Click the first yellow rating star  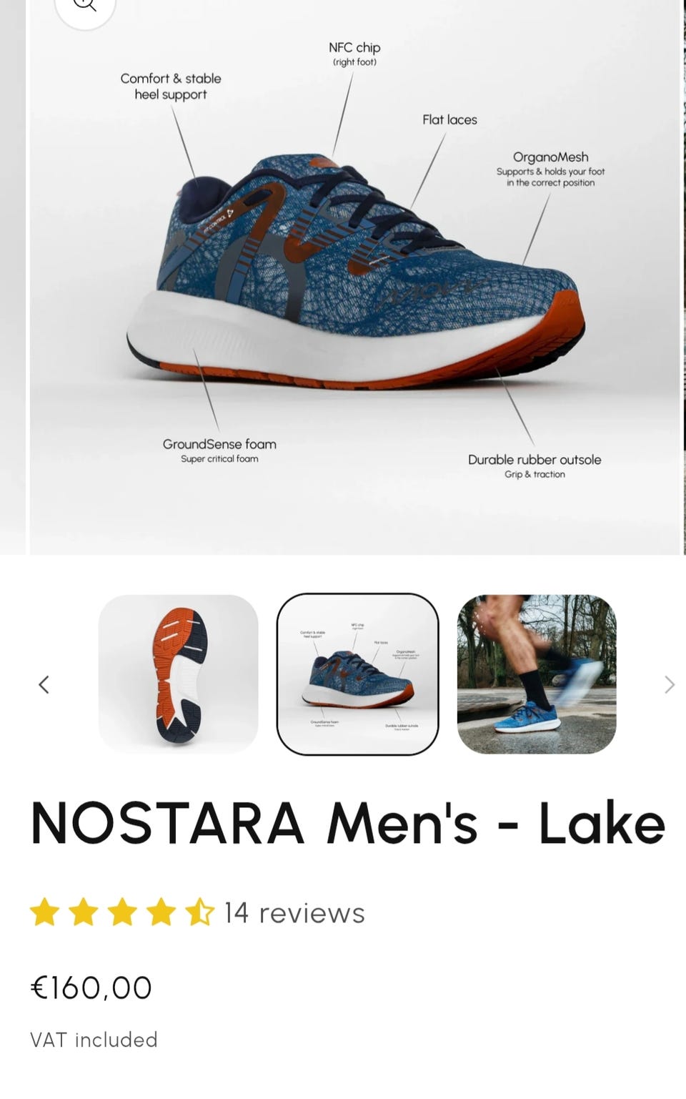click(45, 912)
